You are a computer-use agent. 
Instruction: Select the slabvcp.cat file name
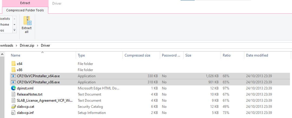[25, 107]
